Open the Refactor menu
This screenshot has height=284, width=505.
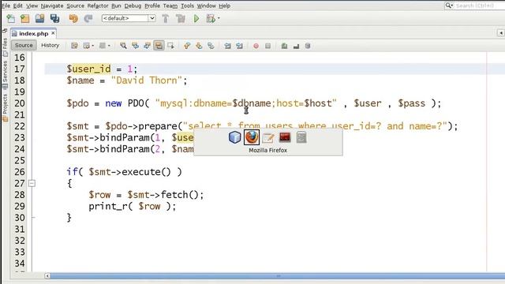98,6
